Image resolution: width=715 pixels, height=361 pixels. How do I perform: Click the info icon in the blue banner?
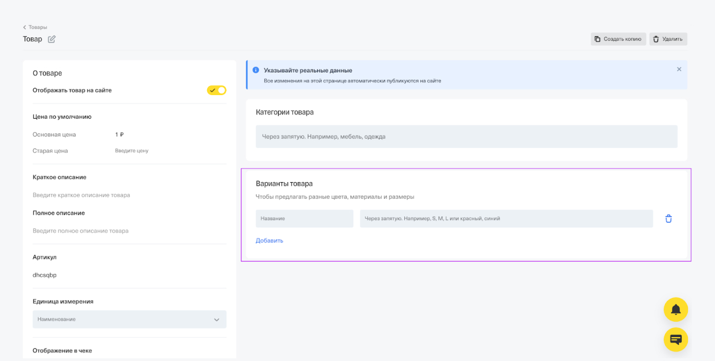(x=256, y=70)
